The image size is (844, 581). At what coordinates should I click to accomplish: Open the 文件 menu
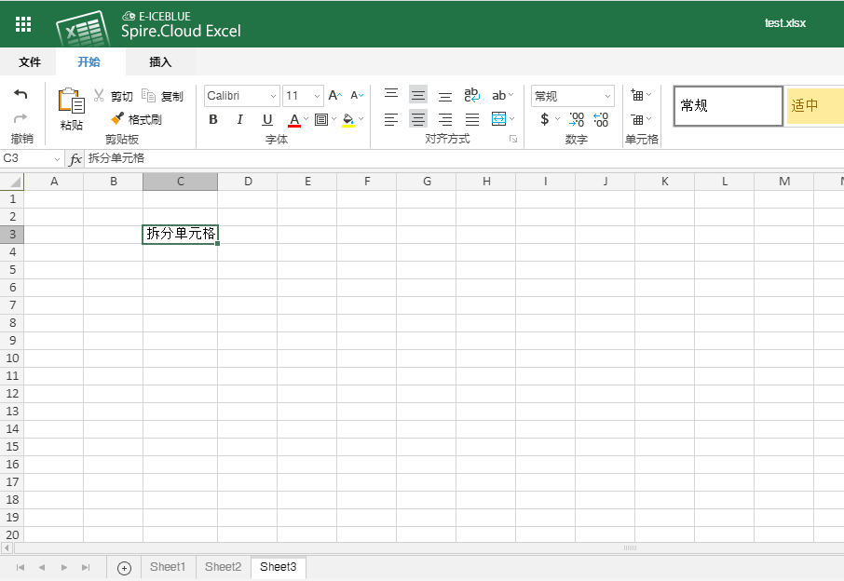click(x=29, y=61)
